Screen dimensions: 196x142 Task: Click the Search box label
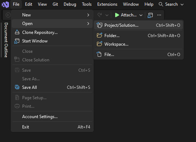pos(171,4)
